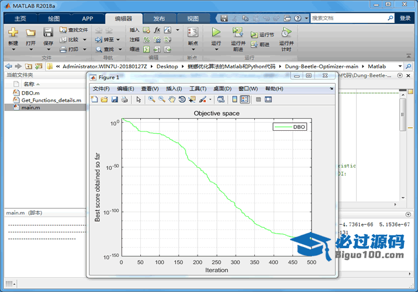Click the editor vertical scrollbar thumb
This screenshot has width=418, height=292.
[403, 114]
